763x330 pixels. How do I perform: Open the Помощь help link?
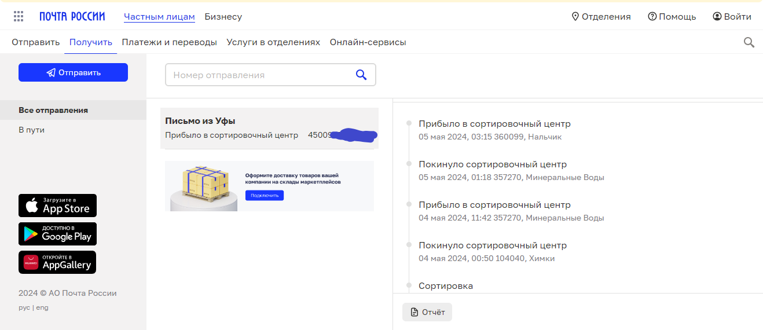click(x=672, y=17)
